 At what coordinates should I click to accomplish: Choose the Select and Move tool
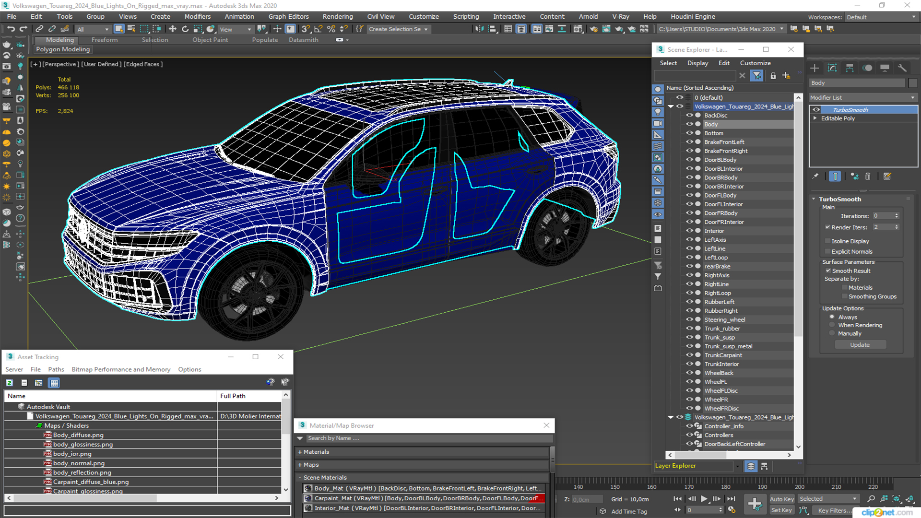pos(173,29)
